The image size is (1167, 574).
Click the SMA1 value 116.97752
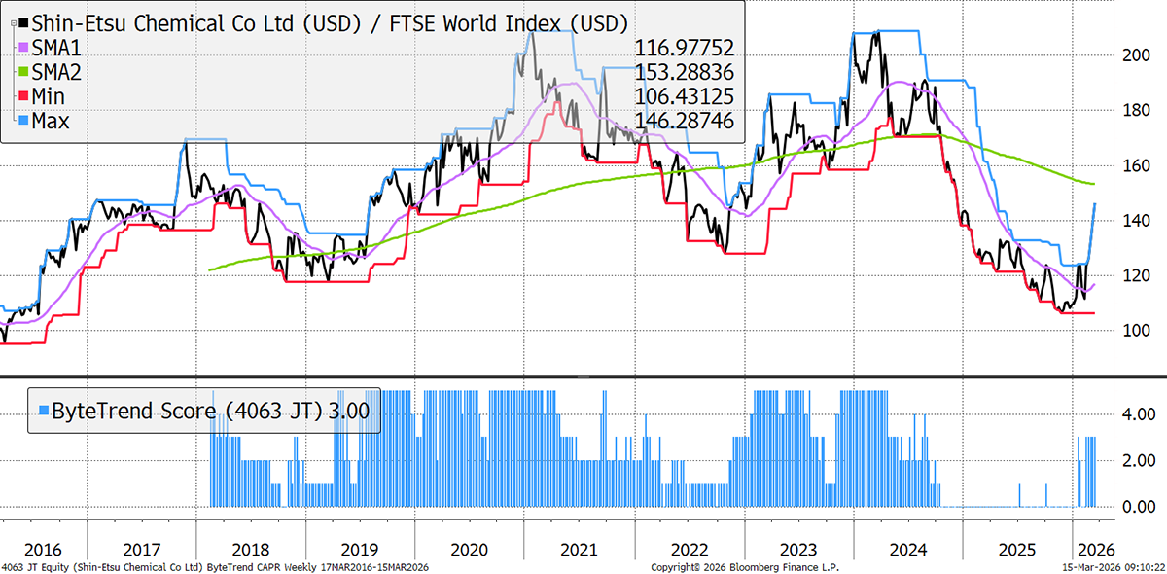click(x=684, y=48)
